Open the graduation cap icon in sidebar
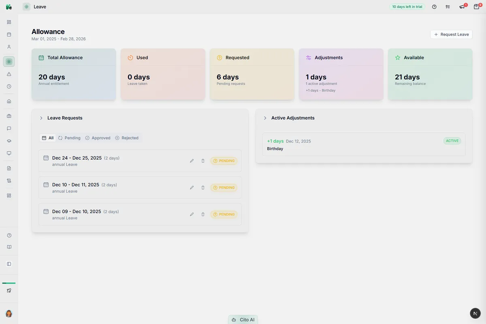486x324 pixels. click(9, 141)
